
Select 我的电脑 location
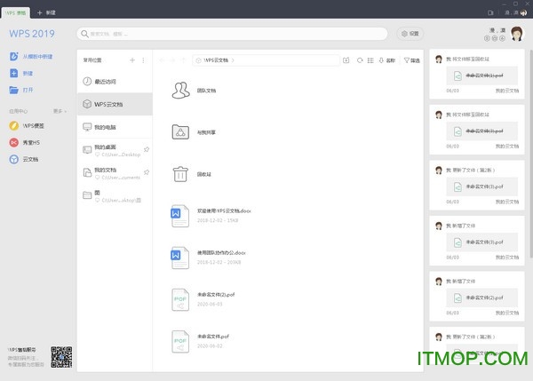[115, 127]
